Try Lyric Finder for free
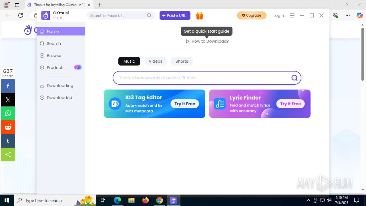Viewport: 366px width, 206px height. tap(291, 104)
